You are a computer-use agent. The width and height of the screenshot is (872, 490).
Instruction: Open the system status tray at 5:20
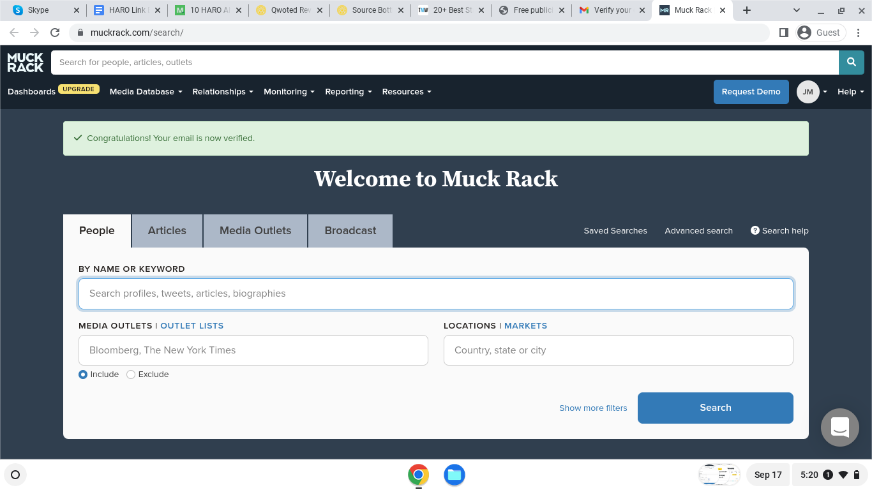(x=830, y=475)
